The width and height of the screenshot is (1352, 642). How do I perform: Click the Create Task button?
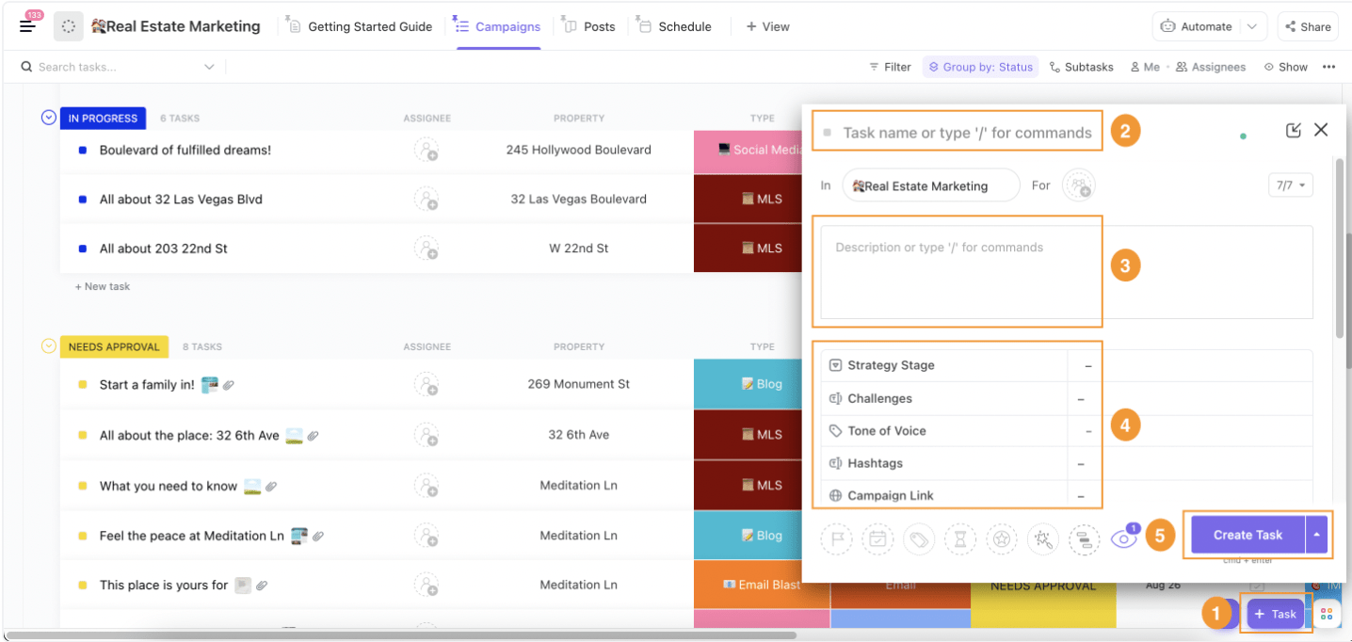coord(1247,535)
